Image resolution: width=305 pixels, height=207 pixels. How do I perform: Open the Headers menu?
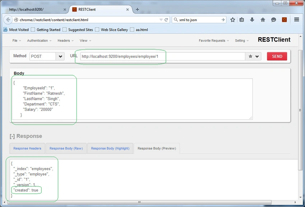tap(65, 40)
